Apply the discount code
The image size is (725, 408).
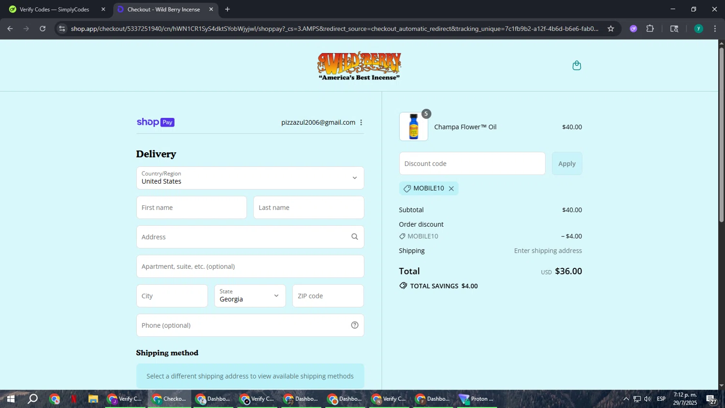tap(567, 163)
